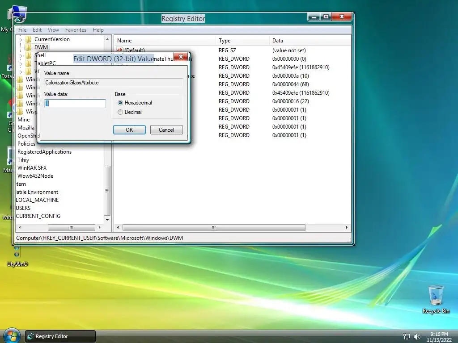This screenshot has height=343, width=458.
Task: Click the tree pane vertical scrollbar thumb
Action: click(x=107, y=190)
